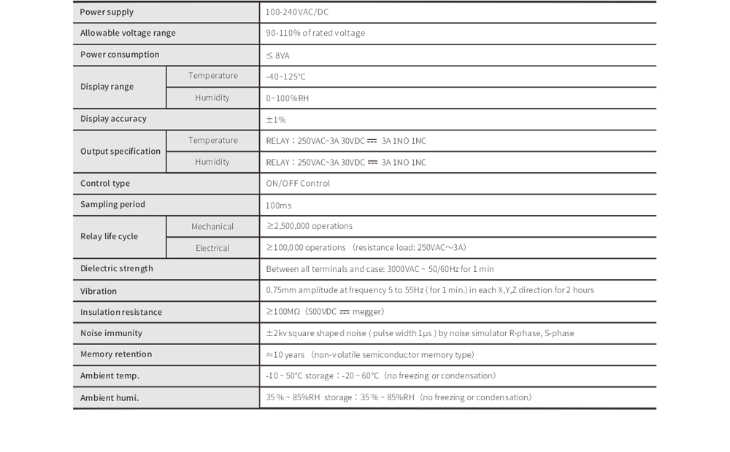Click 'Humidity' under Output specification
Image resolution: width=730 pixels, height=452 pixels.
pos(212,162)
